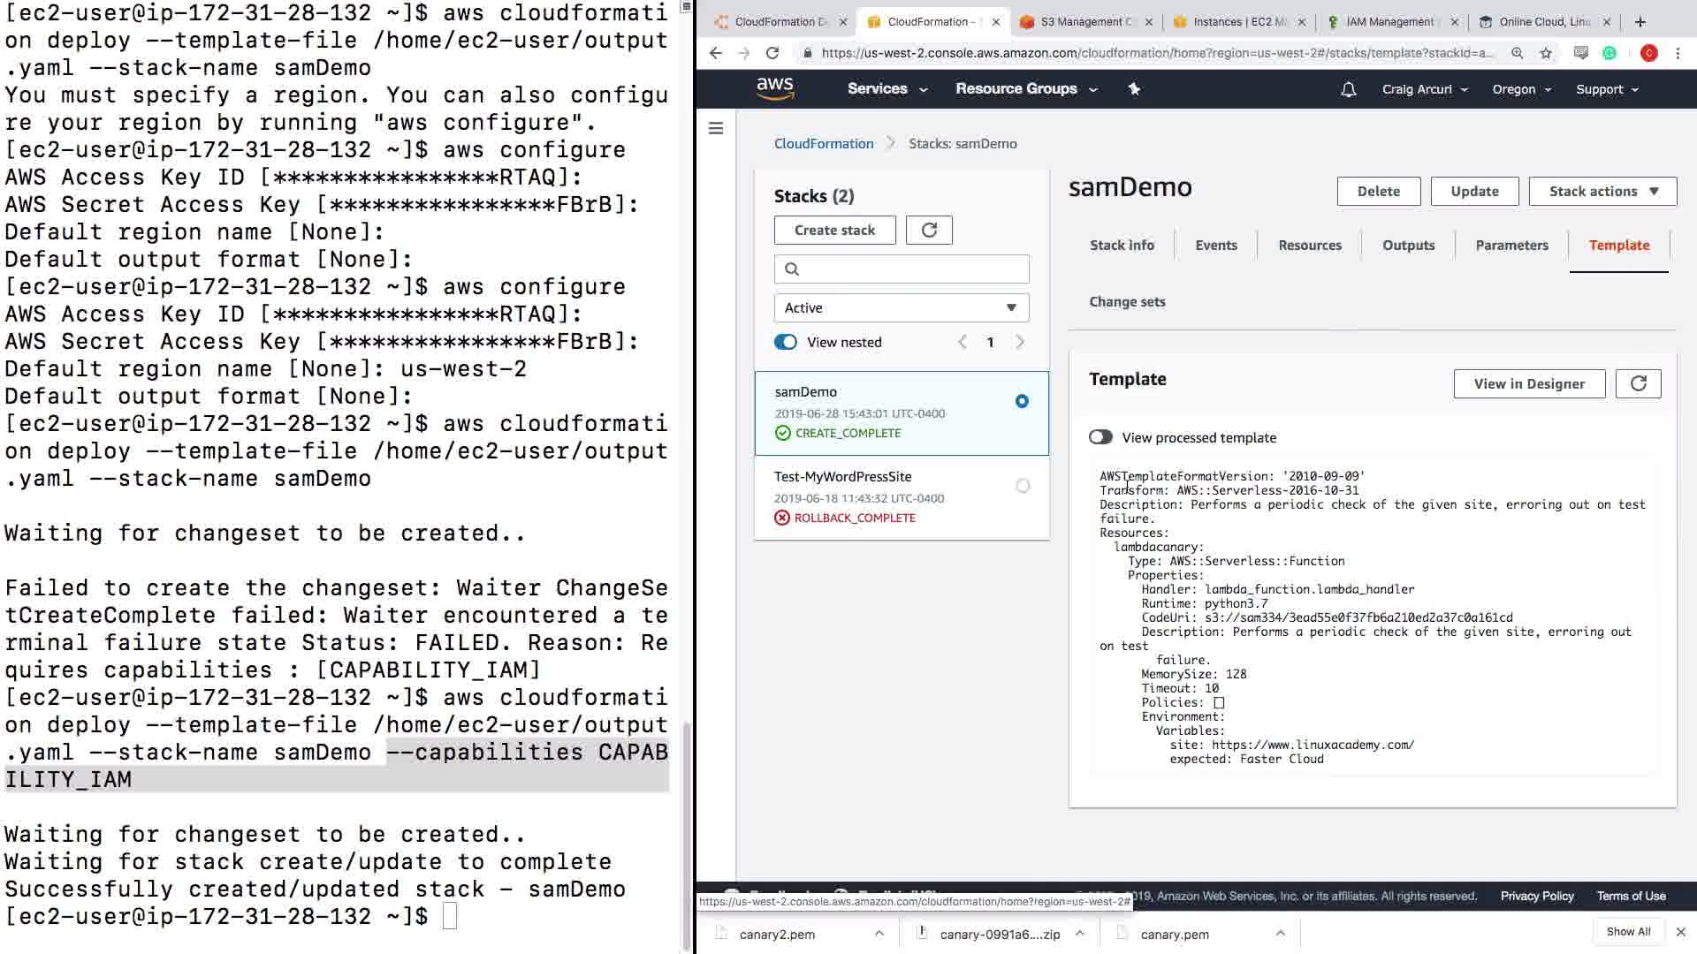Open the Stack actions dropdown
1697x954 pixels.
1602,191
